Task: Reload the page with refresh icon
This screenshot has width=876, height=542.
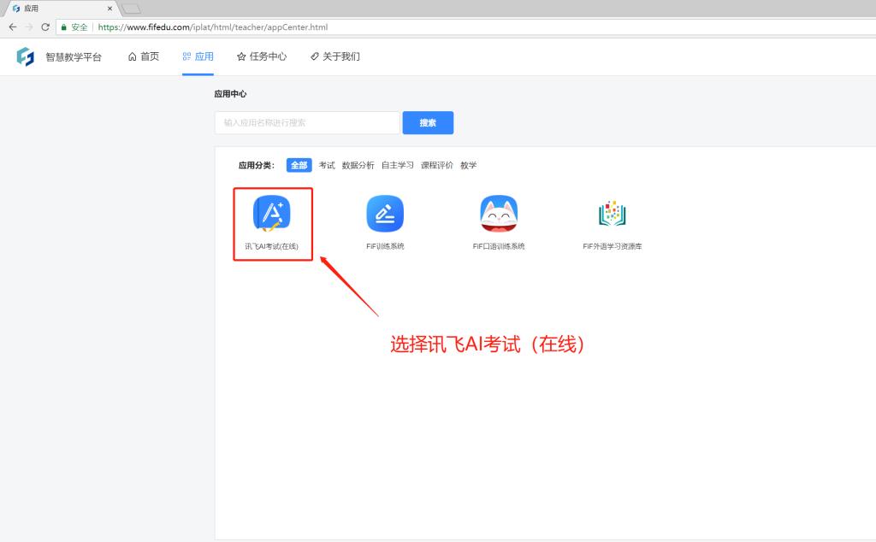Action: coord(45,27)
